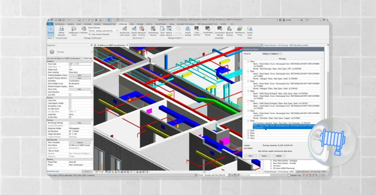This screenshot has width=376, height=195.
Task: Click Edit for Rendering Settings
Action: (80, 123)
